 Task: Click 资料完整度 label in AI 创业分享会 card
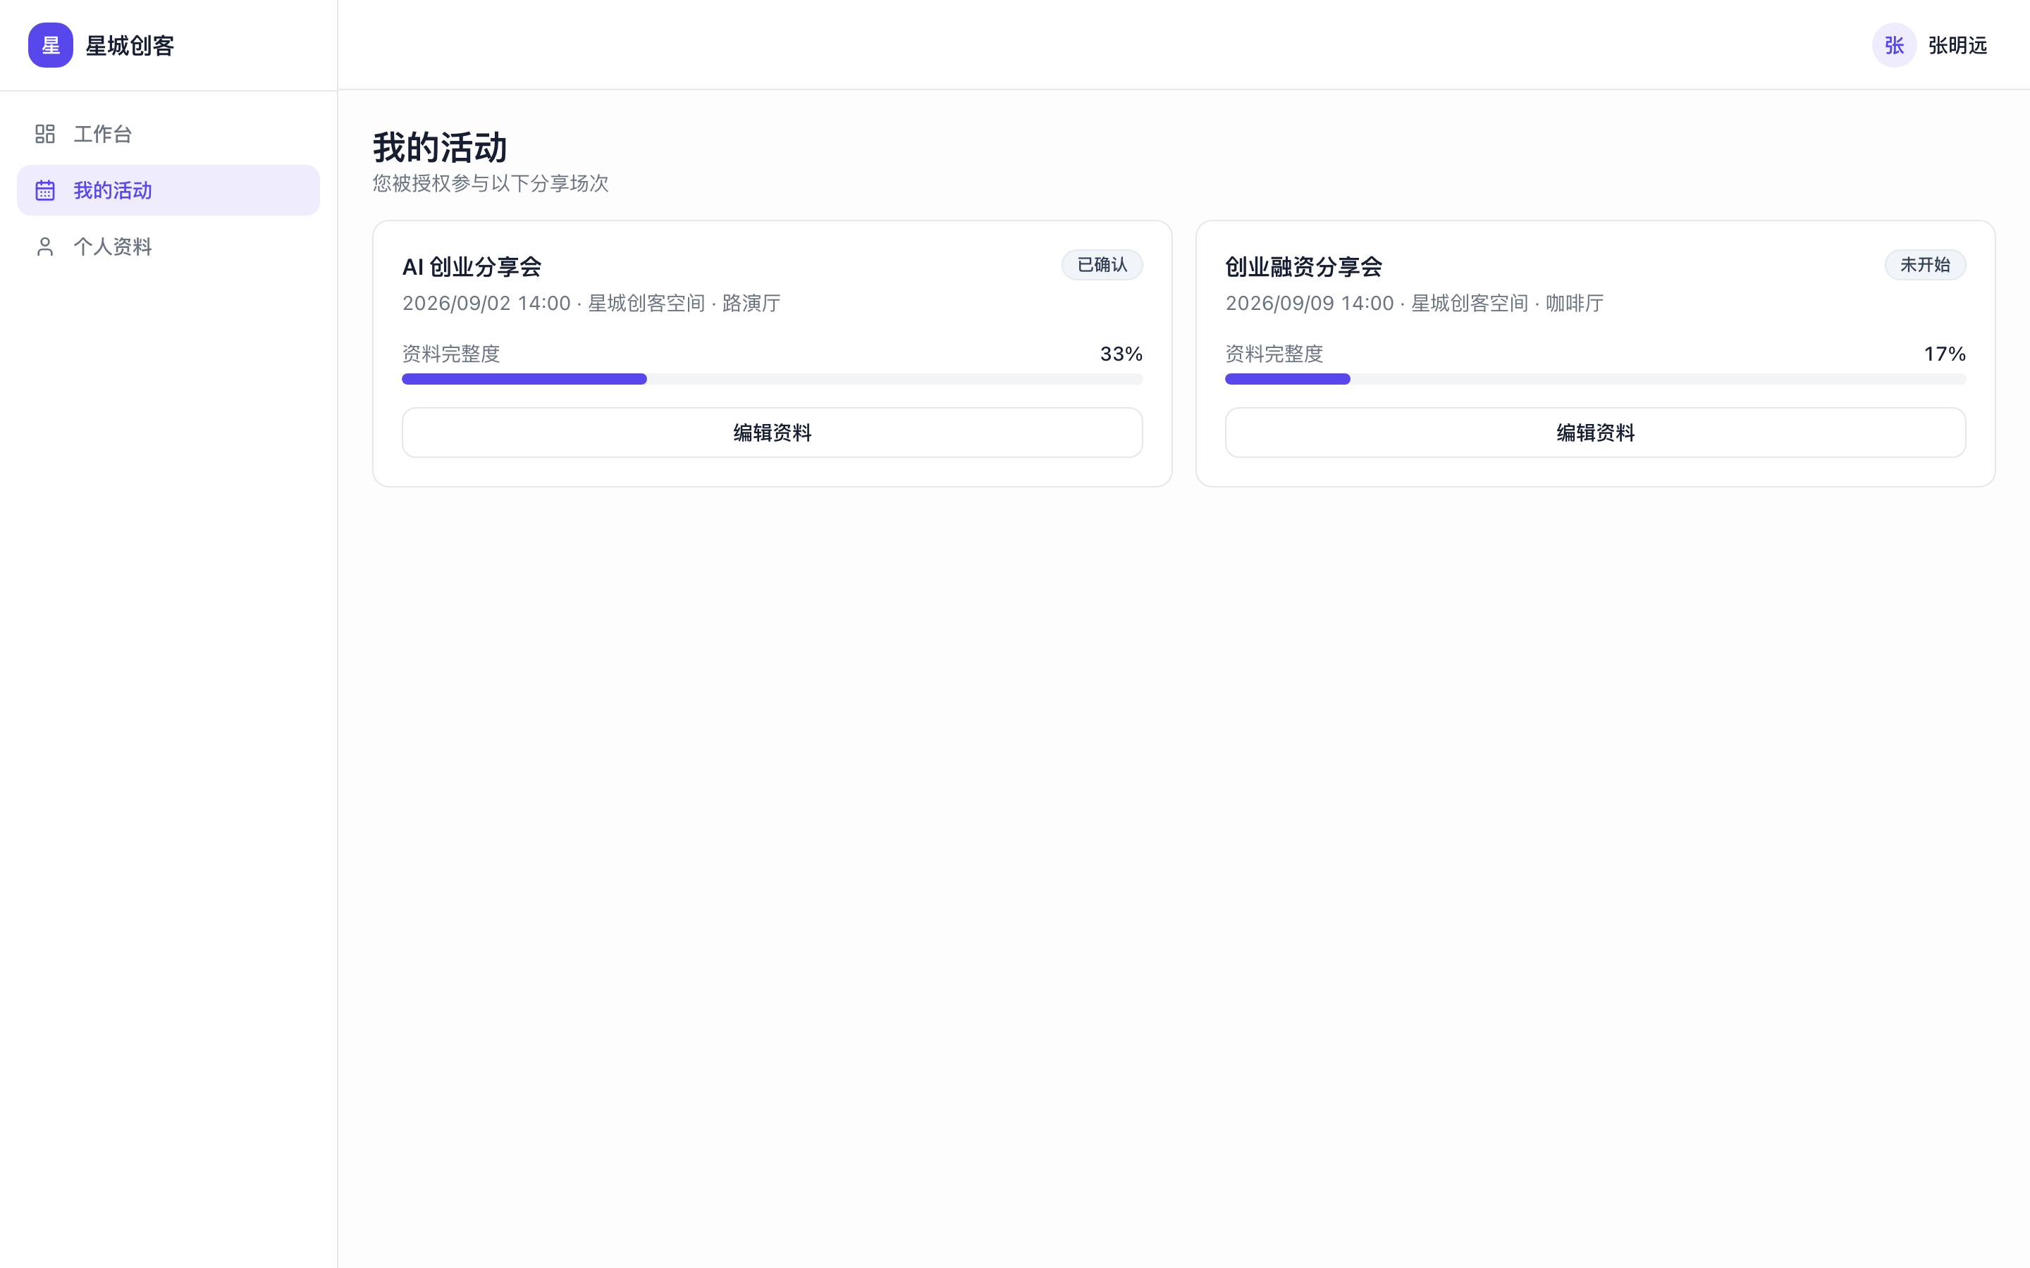450,354
